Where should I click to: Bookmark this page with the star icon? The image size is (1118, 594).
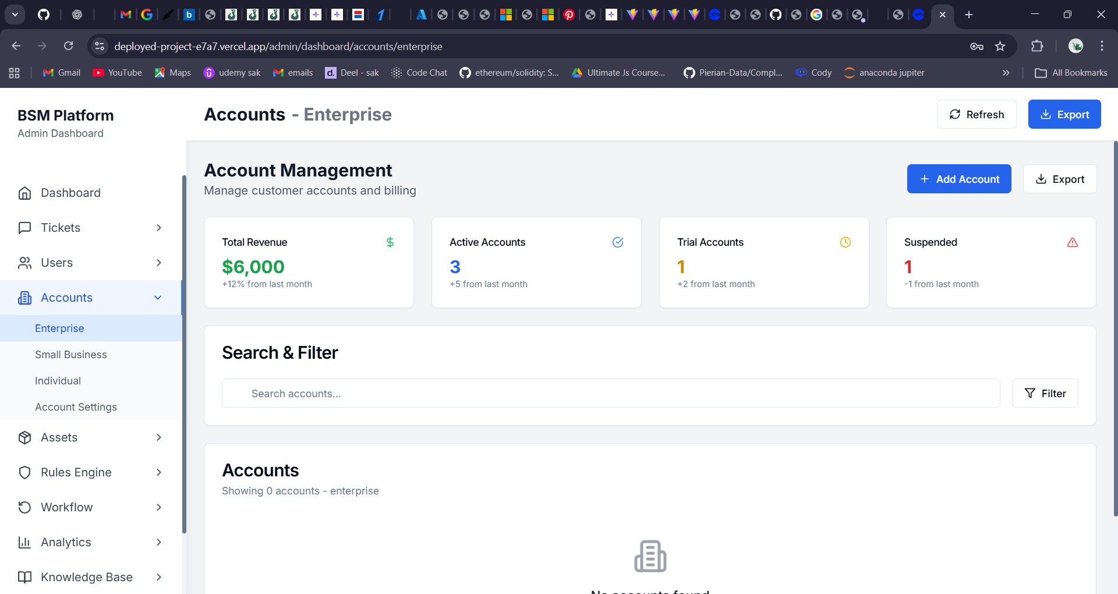point(1000,46)
